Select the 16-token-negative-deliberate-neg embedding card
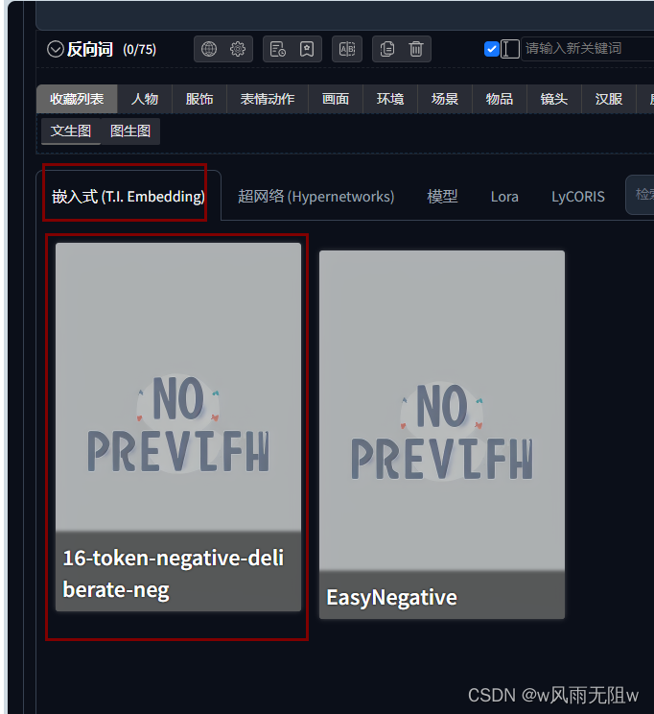Image resolution: width=654 pixels, height=714 pixels. pyautogui.click(x=178, y=427)
